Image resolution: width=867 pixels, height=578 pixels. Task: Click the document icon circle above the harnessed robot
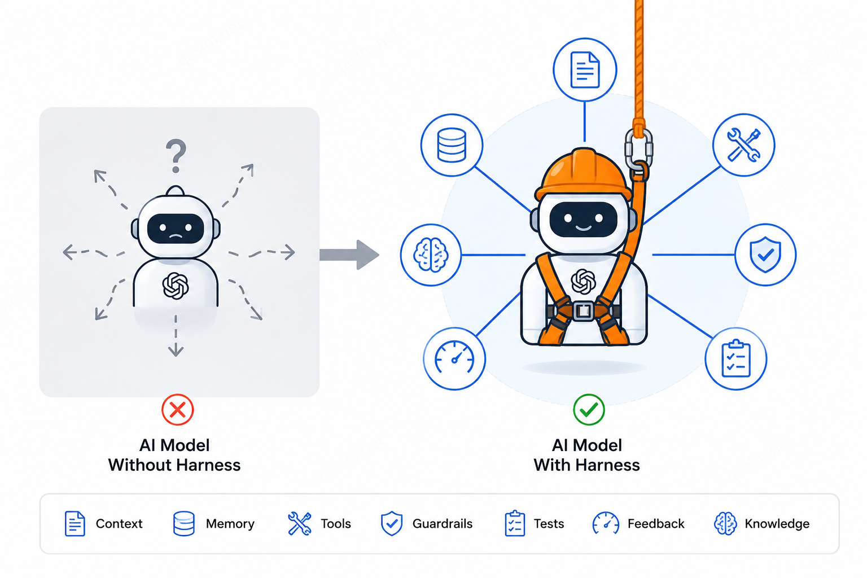[585, 70]
